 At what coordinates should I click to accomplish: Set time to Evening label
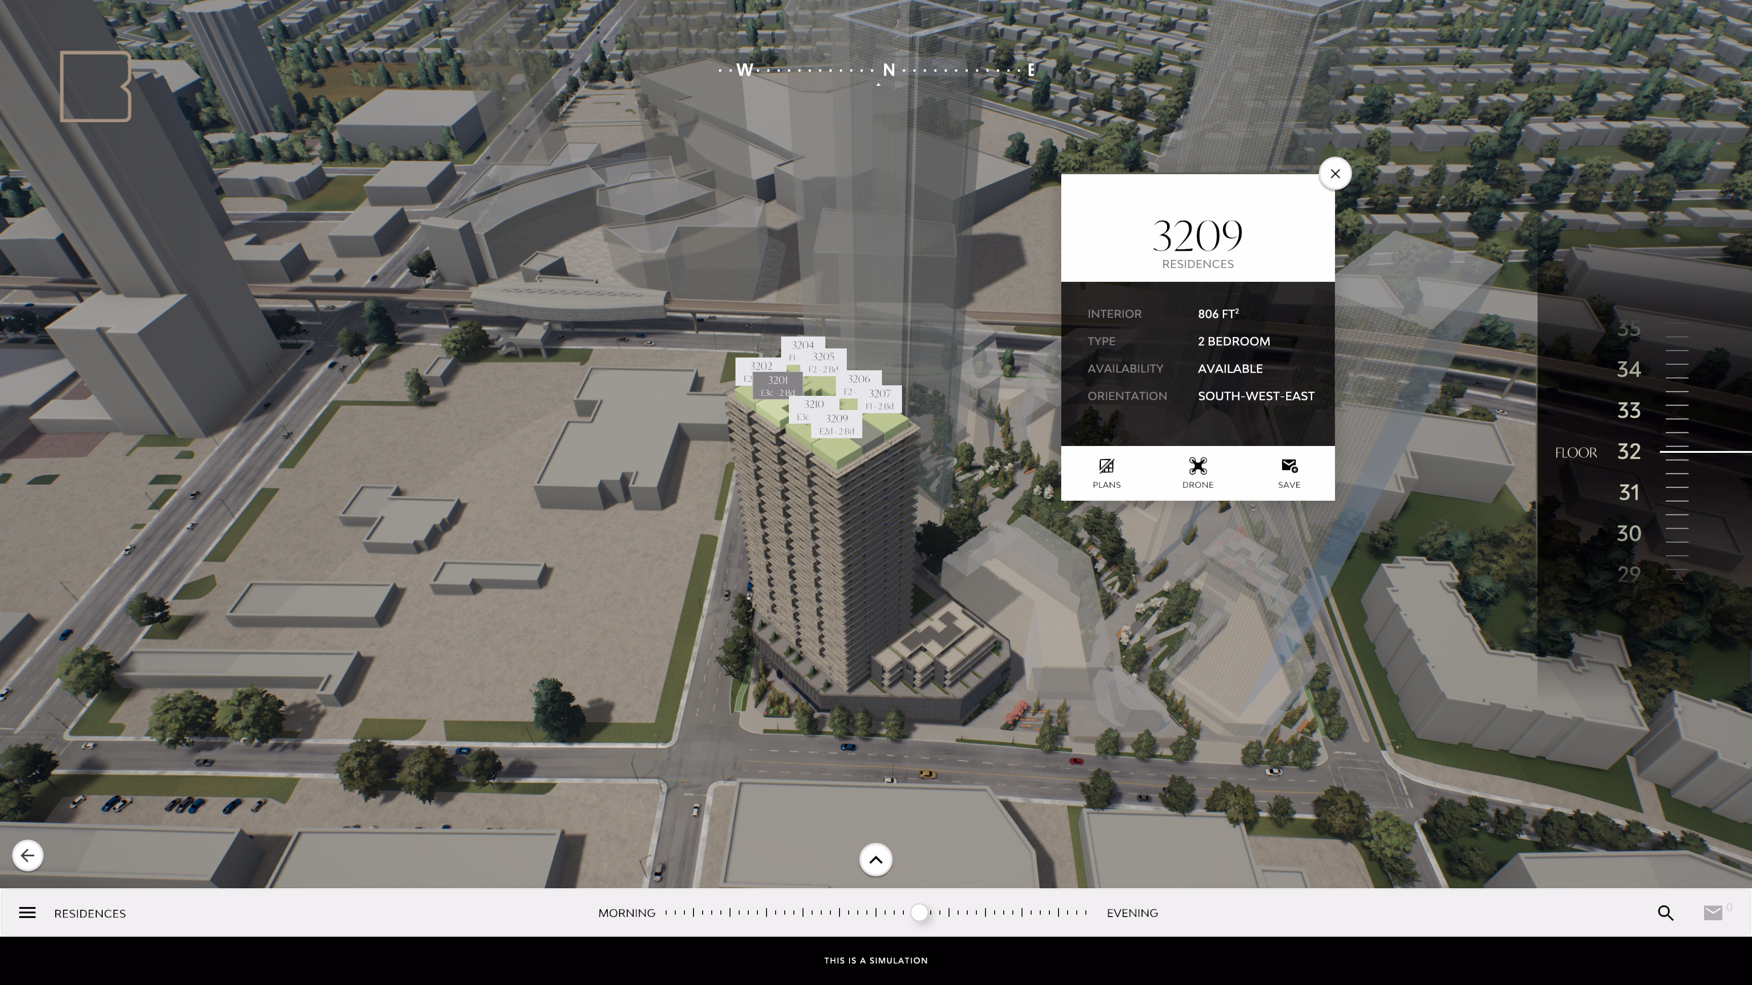pos(1131,913)
